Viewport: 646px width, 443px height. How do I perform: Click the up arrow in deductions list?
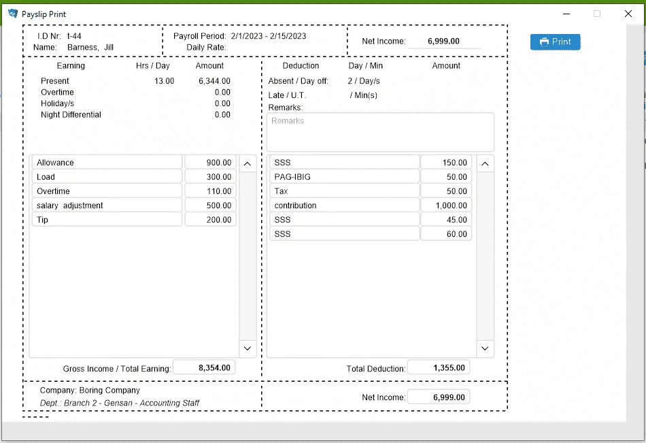[x=485, y=164]
